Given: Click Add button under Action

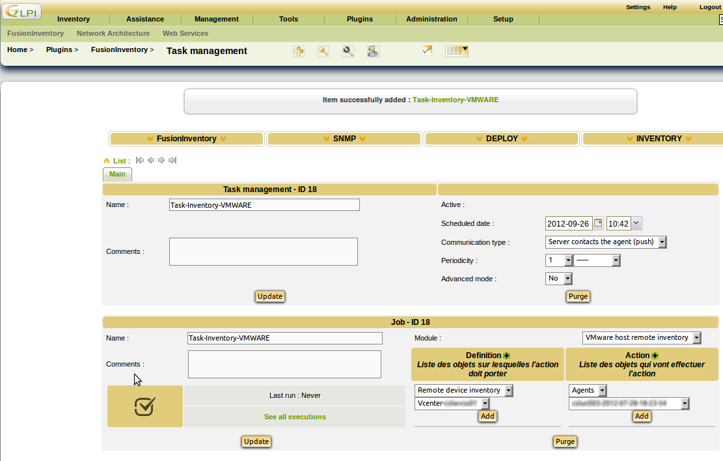Looking at the screenshot, I should click(x=642, y=416).
